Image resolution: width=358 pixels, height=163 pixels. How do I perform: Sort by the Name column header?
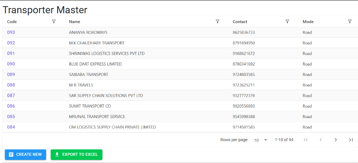point(74,22)
